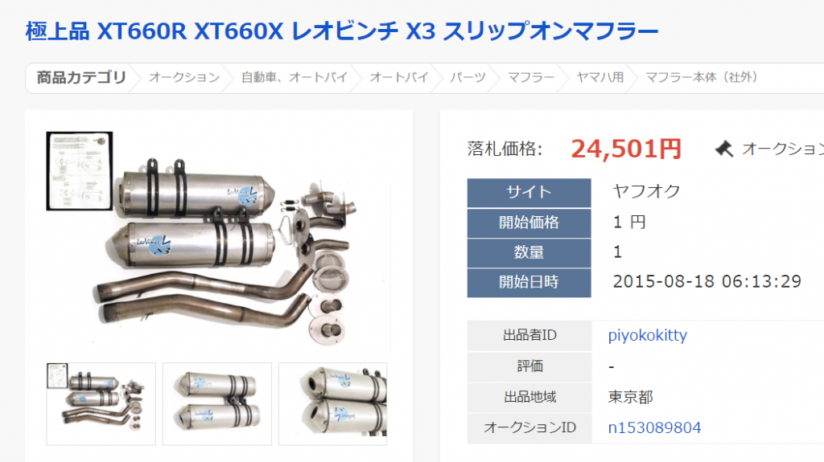Screen dimensions: 824x462
Task: Open the オークション breadcrumb category
Action: (x=184, y=78)
